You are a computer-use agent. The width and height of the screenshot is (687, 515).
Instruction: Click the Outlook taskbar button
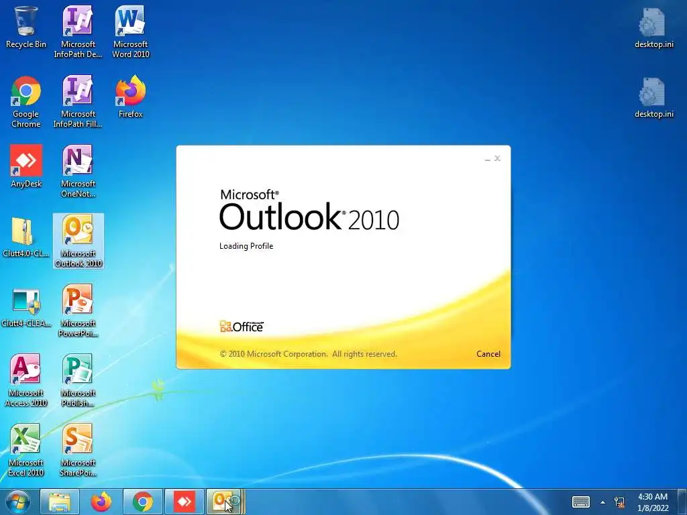coord(225,502)
